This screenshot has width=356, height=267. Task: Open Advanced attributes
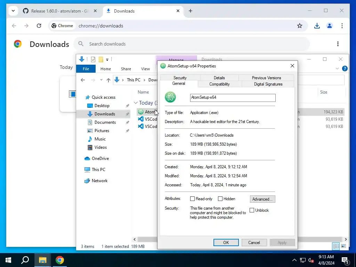click(262, 199)
